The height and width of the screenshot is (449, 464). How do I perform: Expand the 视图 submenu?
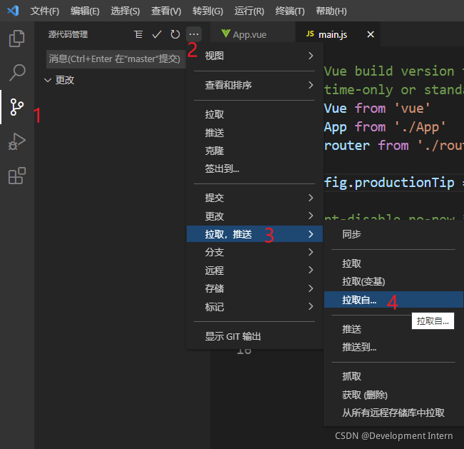coord(254,56)
